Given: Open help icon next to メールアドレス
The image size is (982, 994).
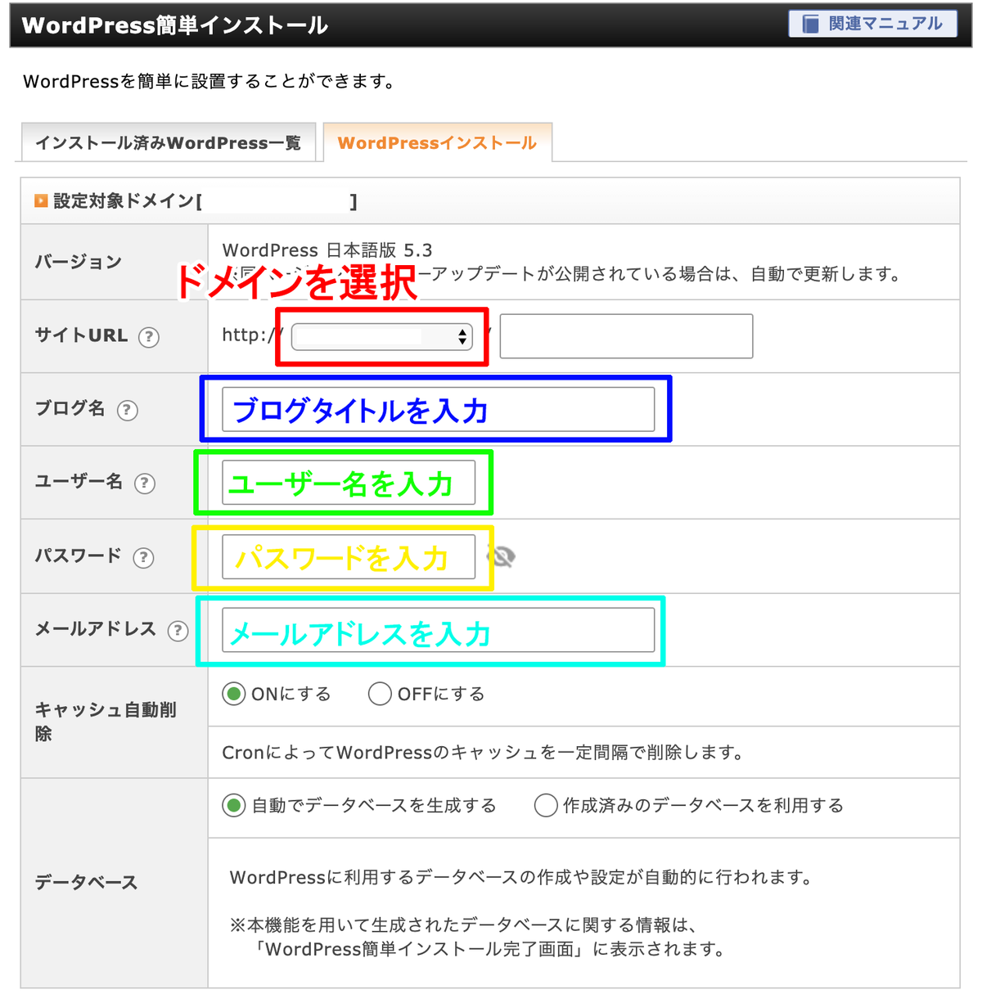Looking at the screenshot, I should coord(178,631).
